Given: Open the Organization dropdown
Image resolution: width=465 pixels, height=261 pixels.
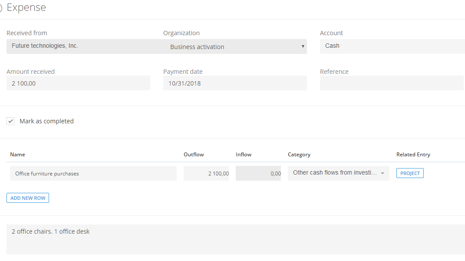Looking at the screenshot, I should (235, 46).
